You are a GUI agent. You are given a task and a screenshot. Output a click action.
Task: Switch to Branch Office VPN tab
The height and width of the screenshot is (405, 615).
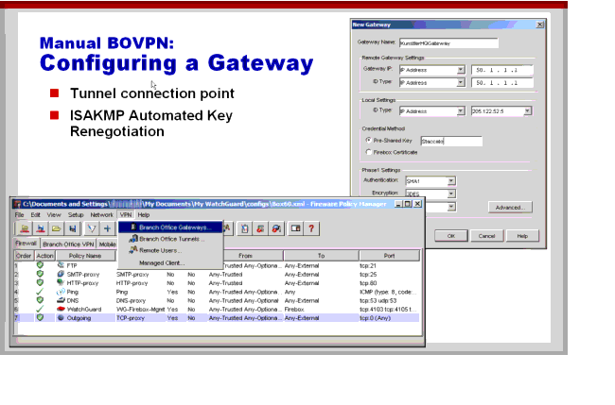click(68, 244)
